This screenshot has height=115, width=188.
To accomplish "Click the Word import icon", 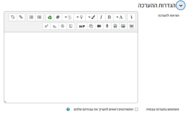I will (x=131, y=26).
